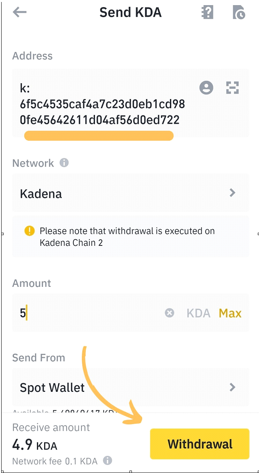
Task: Tap the info icon next to Network
Action: click(x=65, y=162)
